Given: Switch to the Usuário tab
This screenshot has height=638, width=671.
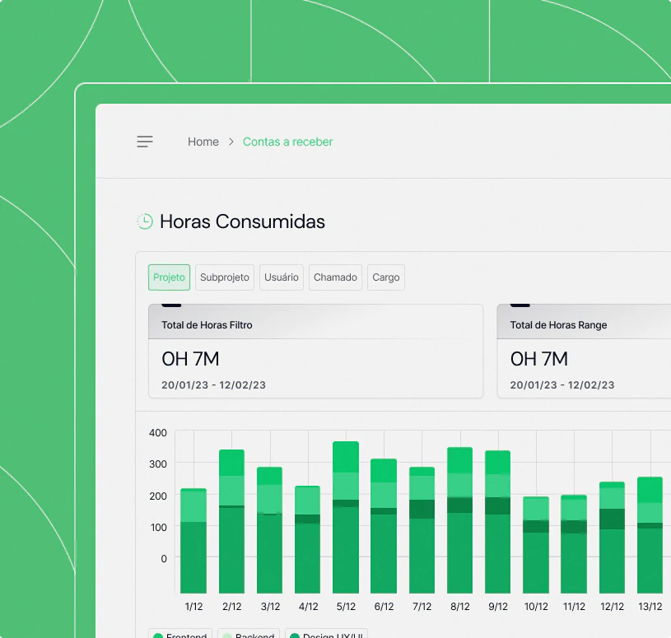Looking at the screenshot, I should [281, 277].
